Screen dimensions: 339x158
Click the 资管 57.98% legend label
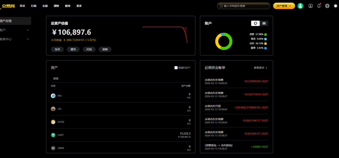click(257, 35)
